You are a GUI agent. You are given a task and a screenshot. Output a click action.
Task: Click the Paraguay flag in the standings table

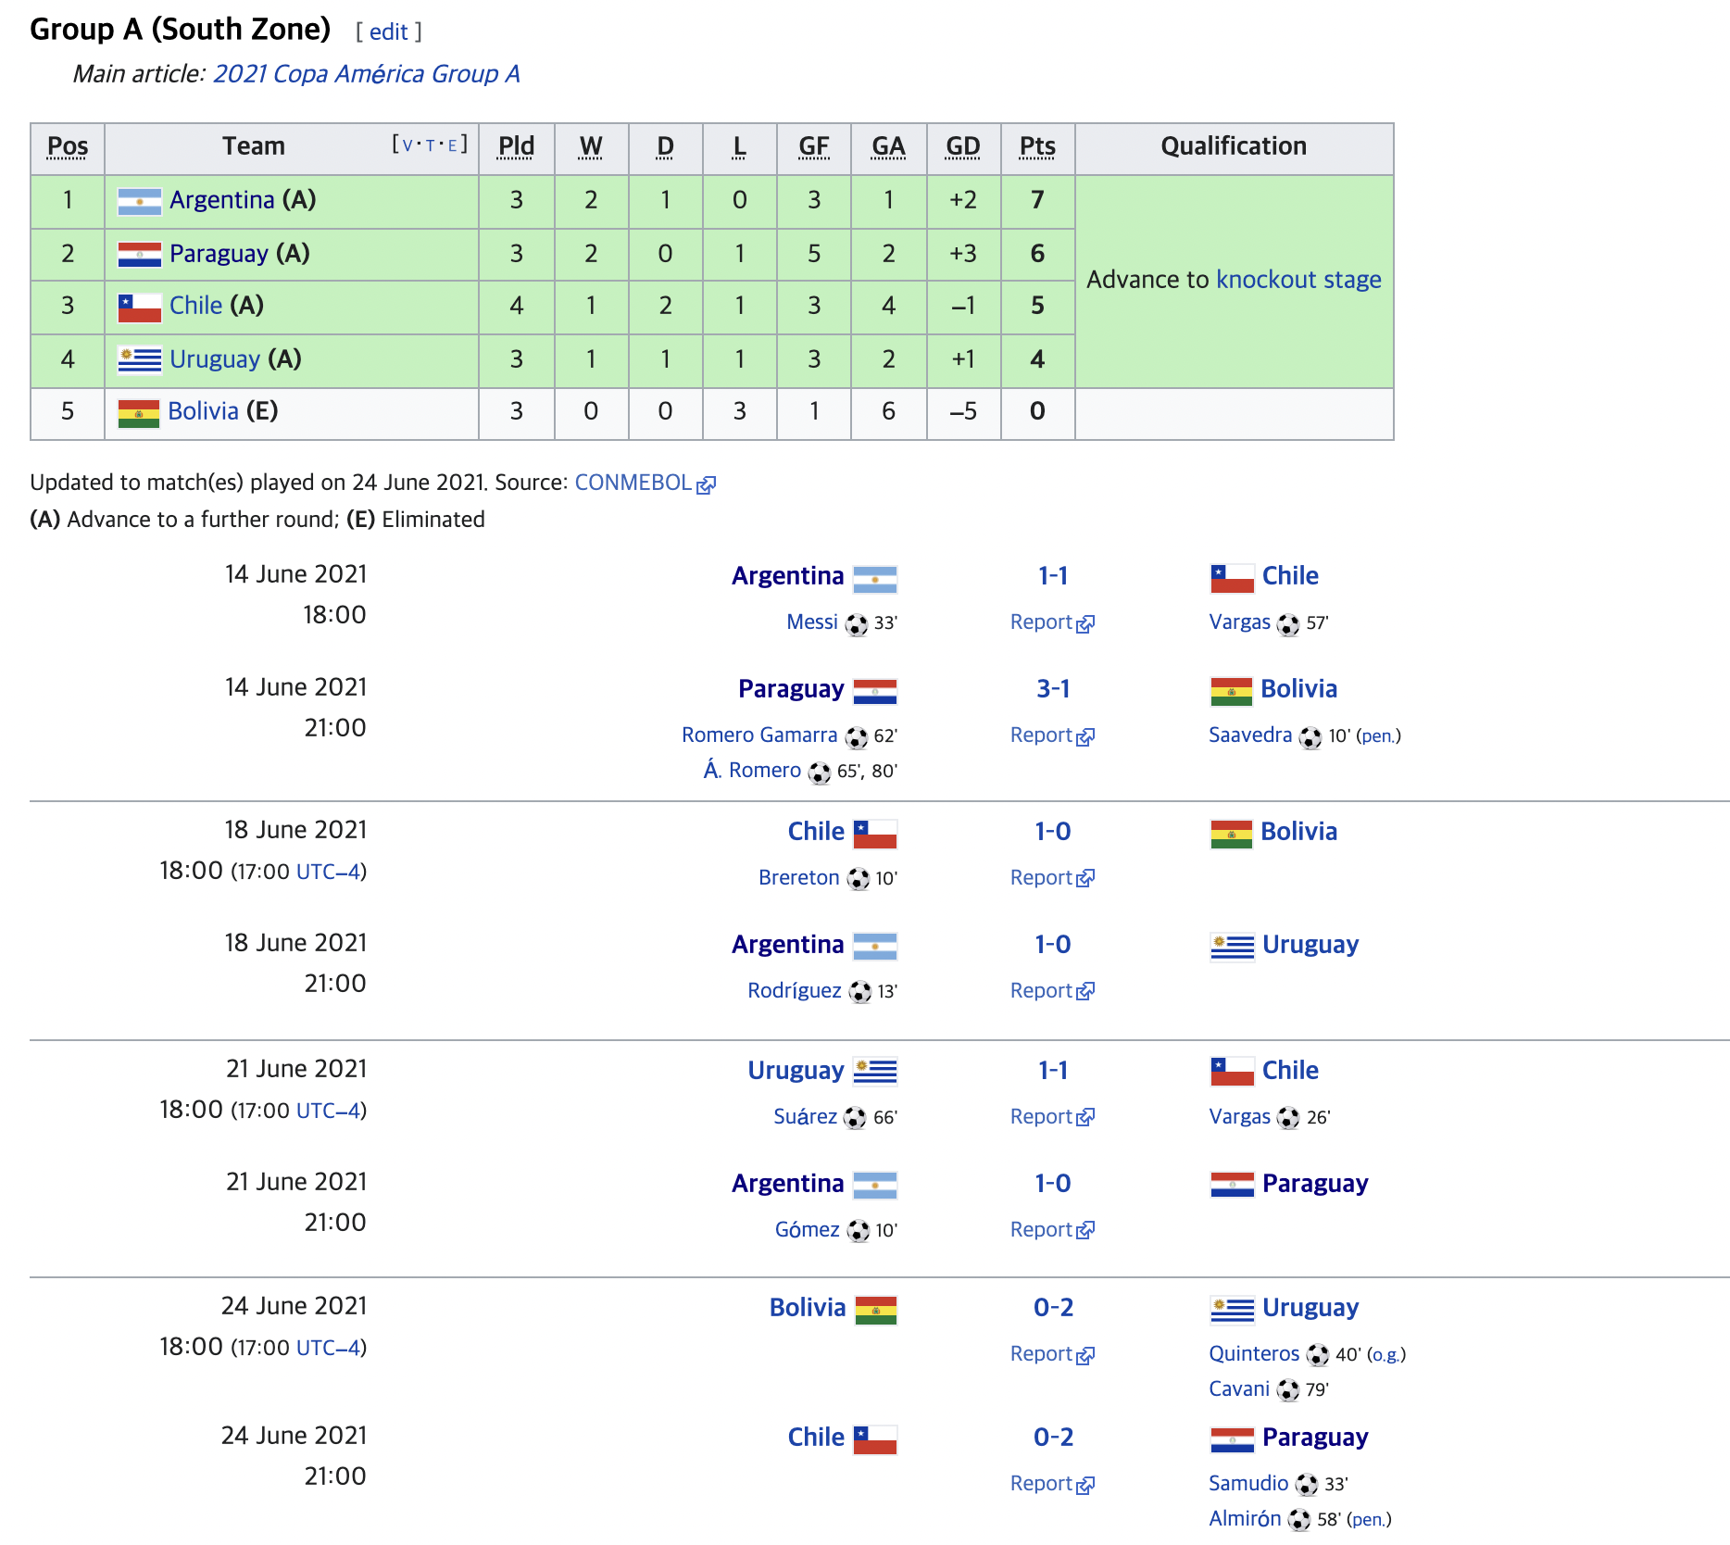coord(140,254)
